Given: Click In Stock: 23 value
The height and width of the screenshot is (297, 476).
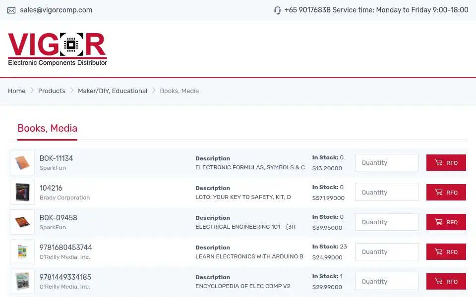Looking at the screenshot, I should pos(329,247).
